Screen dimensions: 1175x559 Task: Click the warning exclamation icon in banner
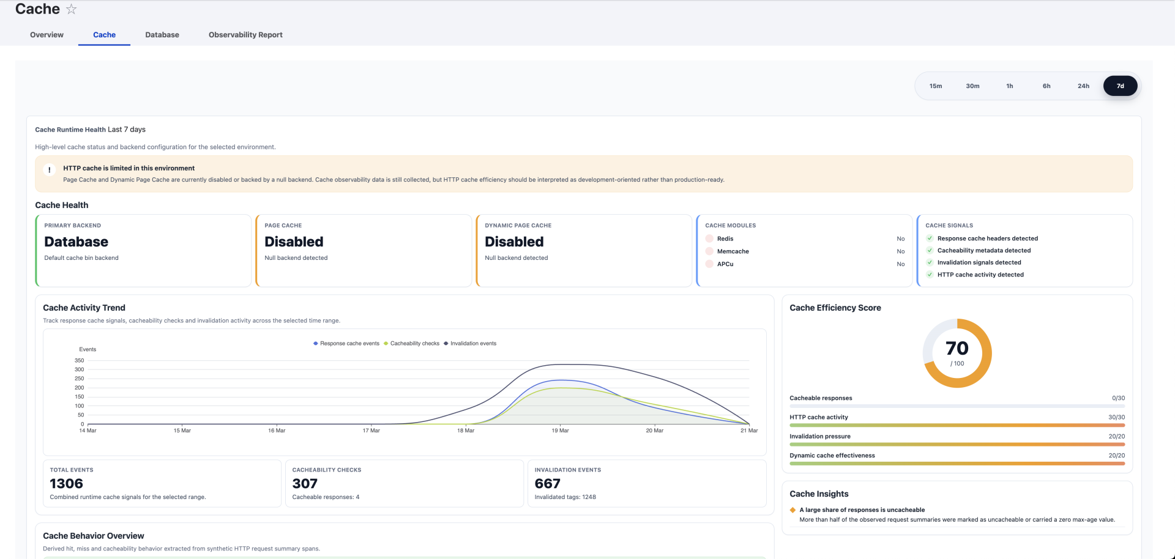[x=49, y=170]
